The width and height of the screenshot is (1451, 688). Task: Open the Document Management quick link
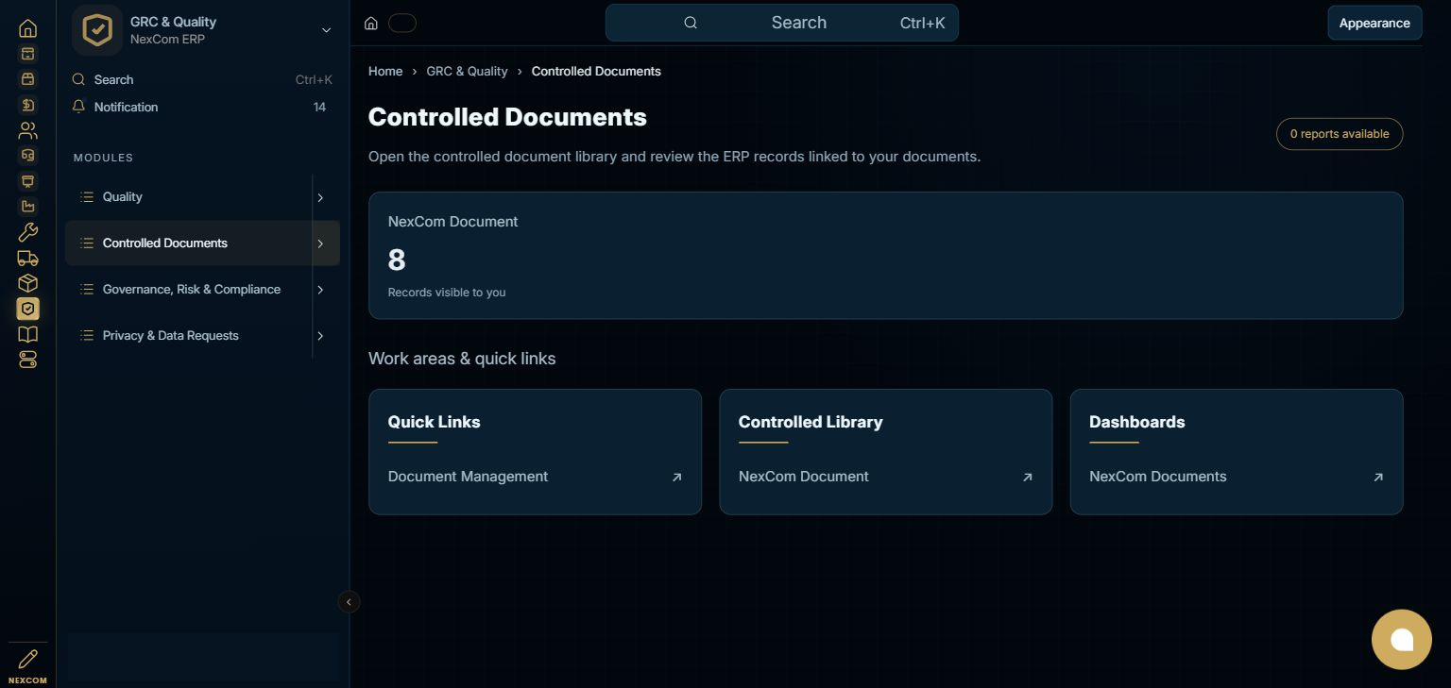(535, 477)
